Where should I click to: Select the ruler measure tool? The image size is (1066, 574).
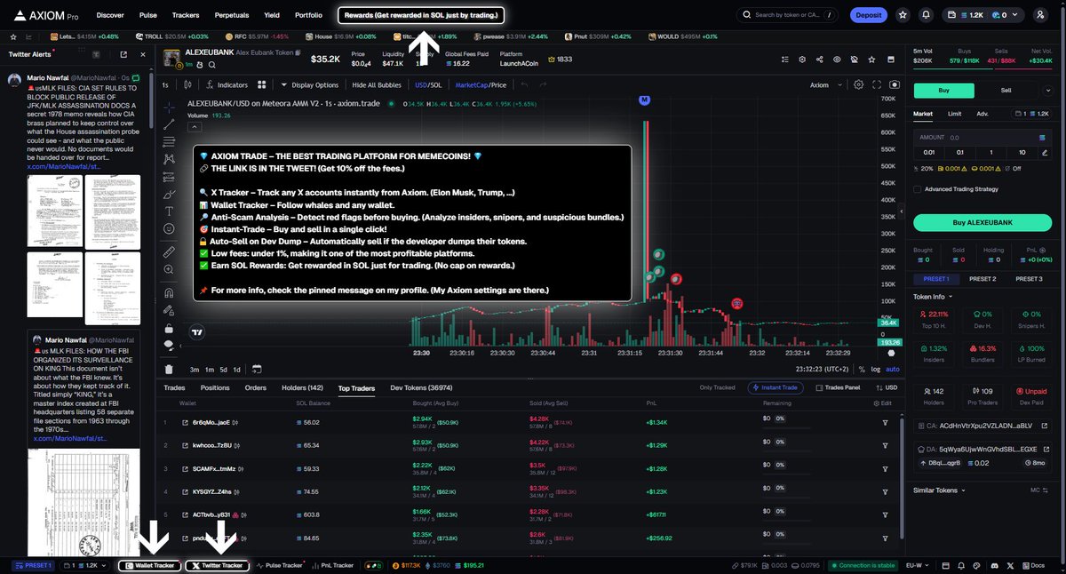[x=169, y=252]
